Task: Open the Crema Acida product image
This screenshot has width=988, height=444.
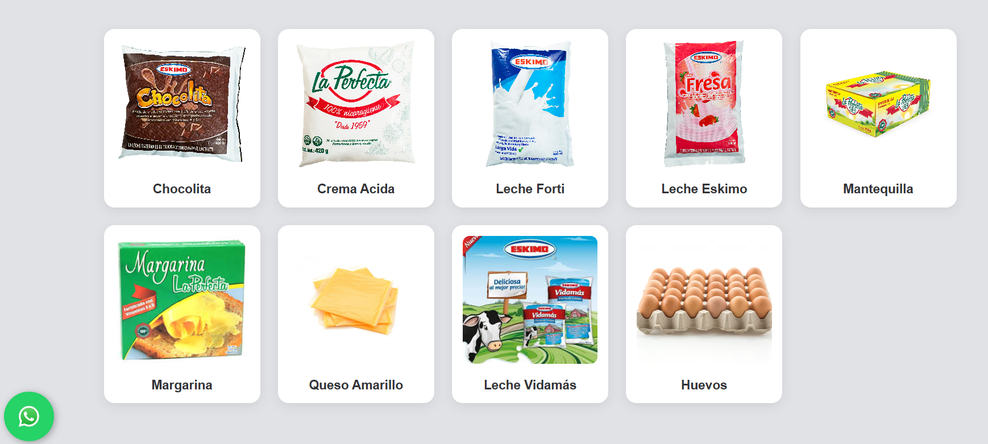Action: click(x=356, y=103)
